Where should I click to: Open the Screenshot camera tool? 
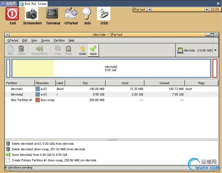pyautogui.click(x=31, y=14)
